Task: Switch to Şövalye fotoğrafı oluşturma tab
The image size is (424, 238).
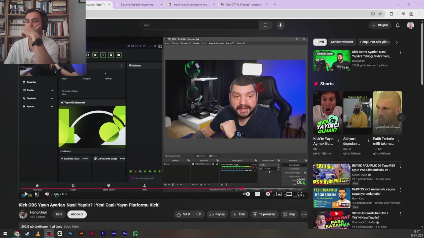Action: tap(137, 5)
